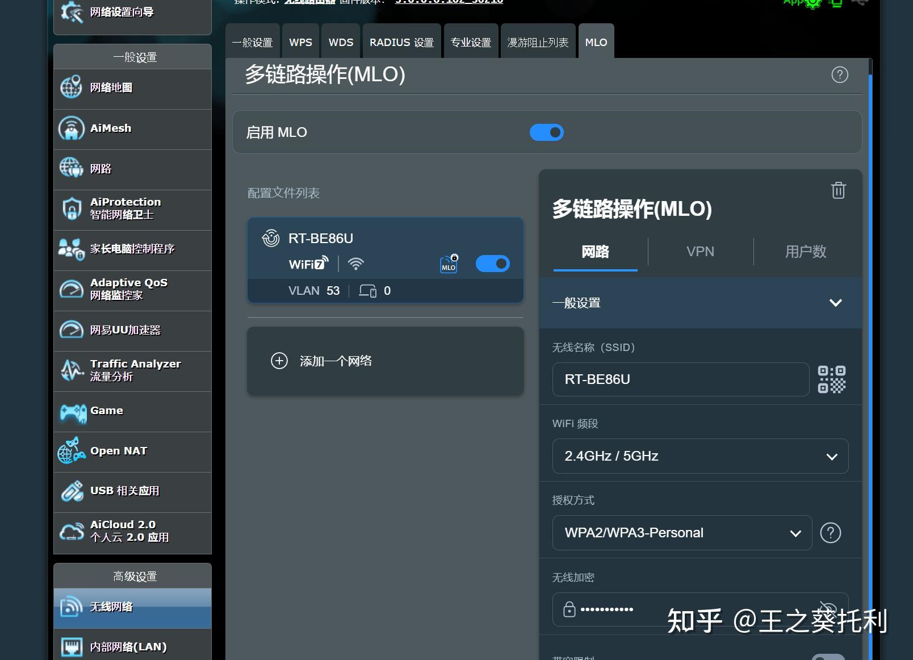Open the AiMesh sidebar section
Viewport: 913px width, 660px height.
[111, 128]
